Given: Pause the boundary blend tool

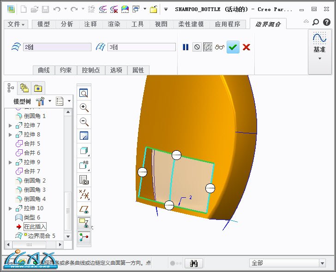Looking at the screenshot, I should (x=186, y=47).
